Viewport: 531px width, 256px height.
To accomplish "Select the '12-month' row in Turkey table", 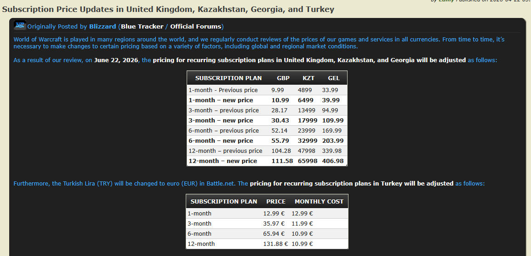I will point(267,244).
